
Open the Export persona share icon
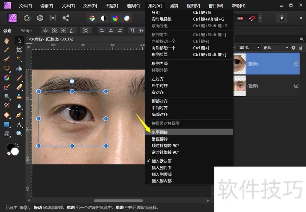tap(66, 18)
